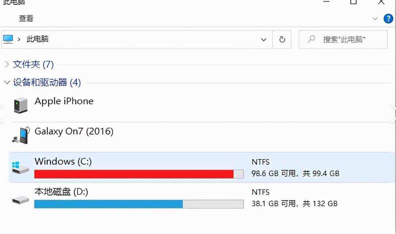Refresh the 此电脑 view

pos(282,39)
